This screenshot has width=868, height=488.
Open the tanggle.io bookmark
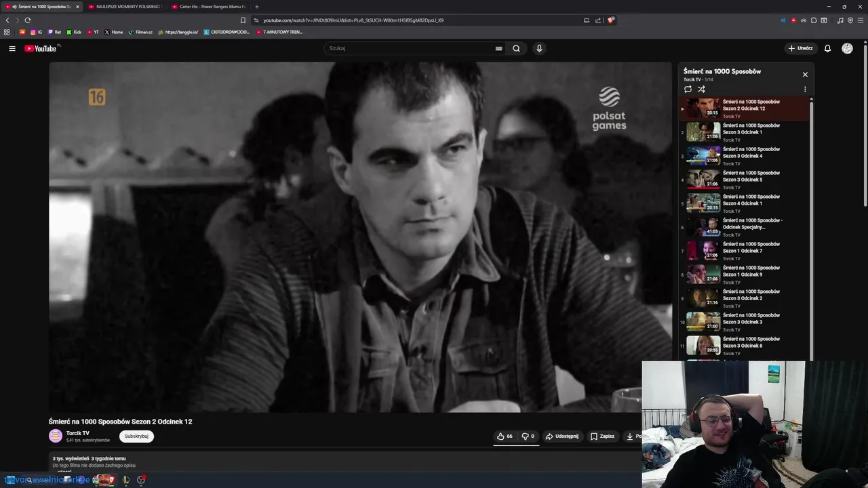point(178,32)
